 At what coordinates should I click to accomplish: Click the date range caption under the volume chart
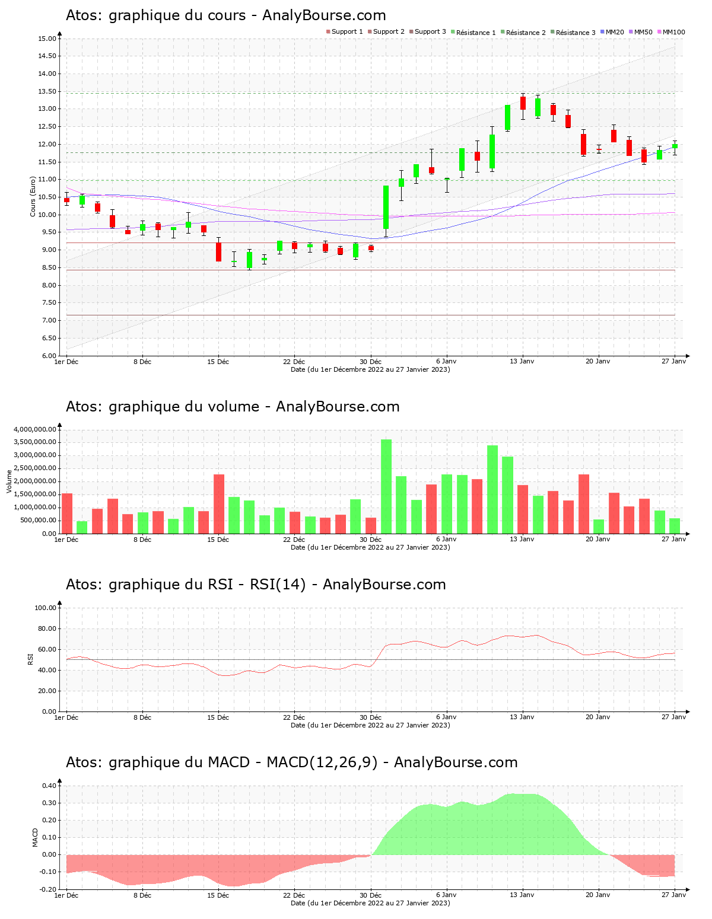coord(370,547)
